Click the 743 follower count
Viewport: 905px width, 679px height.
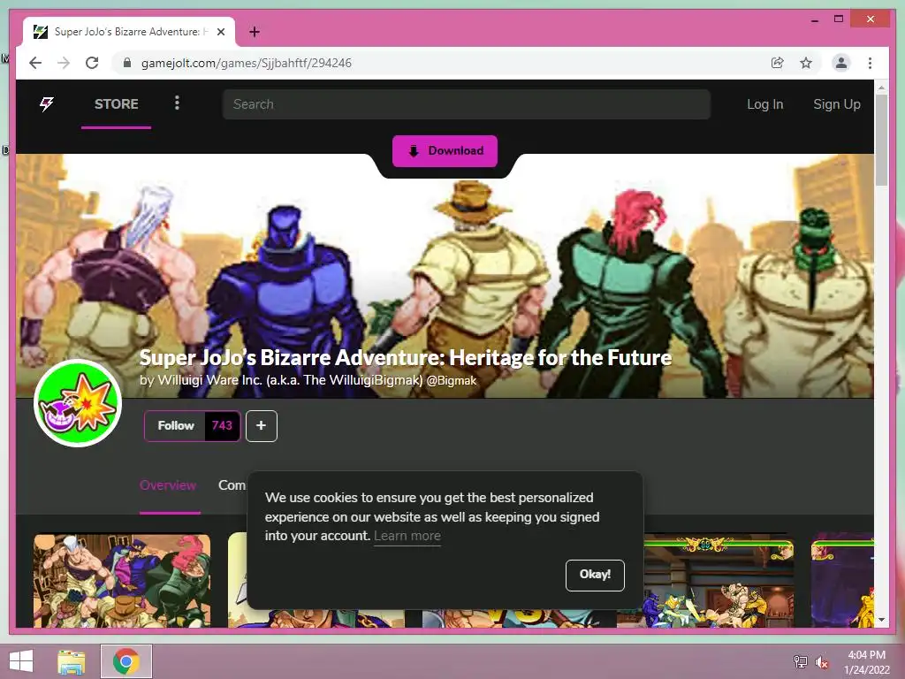click(222, 425)
